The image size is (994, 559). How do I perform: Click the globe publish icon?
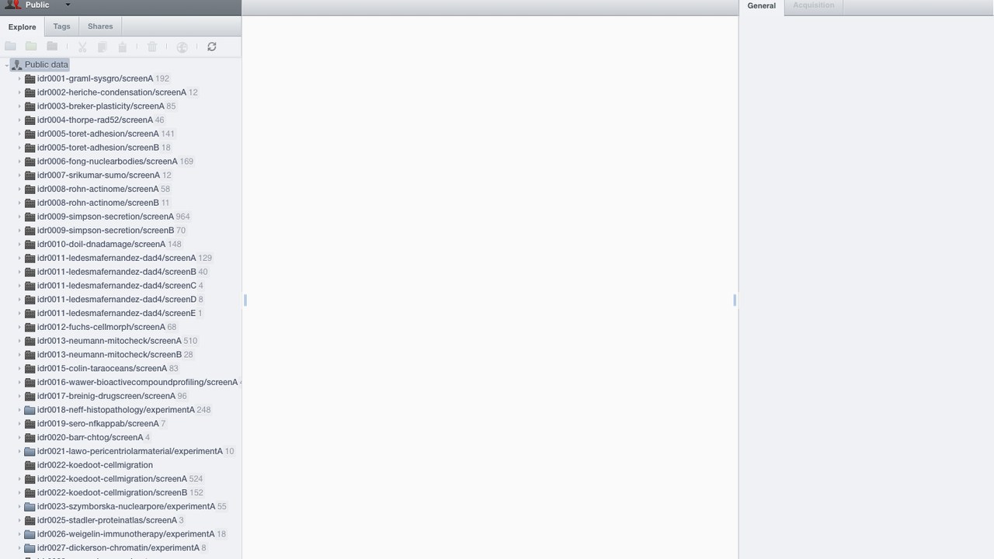pos(182,47)
